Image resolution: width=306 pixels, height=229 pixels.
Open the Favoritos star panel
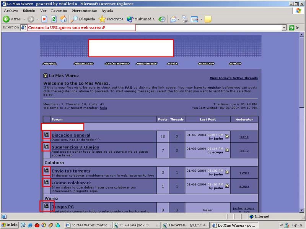(111, 19)
